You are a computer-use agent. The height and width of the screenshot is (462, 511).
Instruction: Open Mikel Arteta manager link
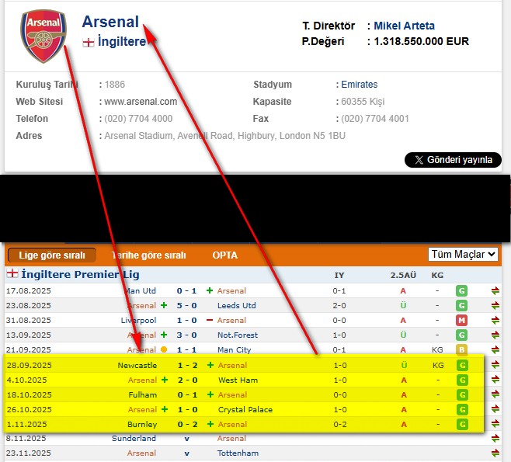point(404,26)
